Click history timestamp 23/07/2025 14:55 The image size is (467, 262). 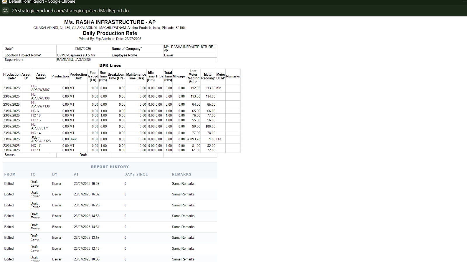87,216
